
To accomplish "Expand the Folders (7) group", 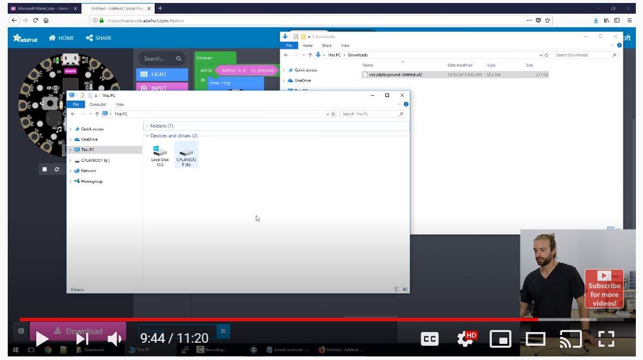I will tap(147, 126).
